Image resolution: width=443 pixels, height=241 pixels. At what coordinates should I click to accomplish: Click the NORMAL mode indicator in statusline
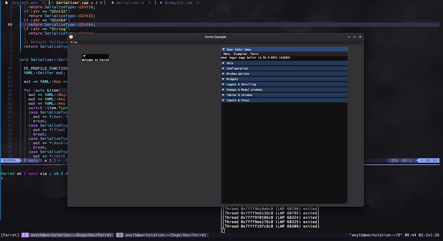[10, 161]
